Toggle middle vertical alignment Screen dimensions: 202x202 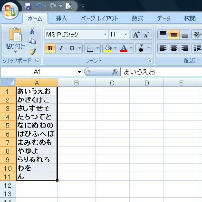(x=174, y=34)
